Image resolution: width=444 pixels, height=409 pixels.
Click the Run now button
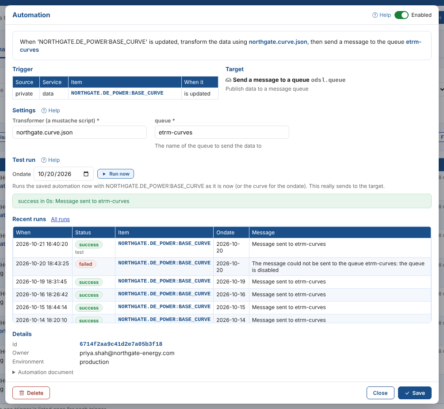tap(115, 174)
